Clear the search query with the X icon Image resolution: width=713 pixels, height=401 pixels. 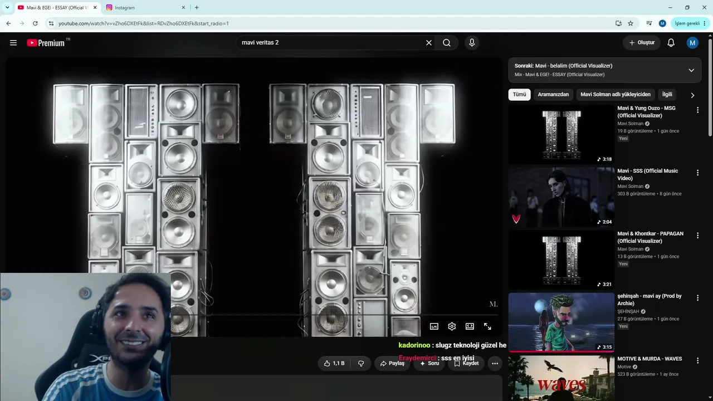(429, 43)
